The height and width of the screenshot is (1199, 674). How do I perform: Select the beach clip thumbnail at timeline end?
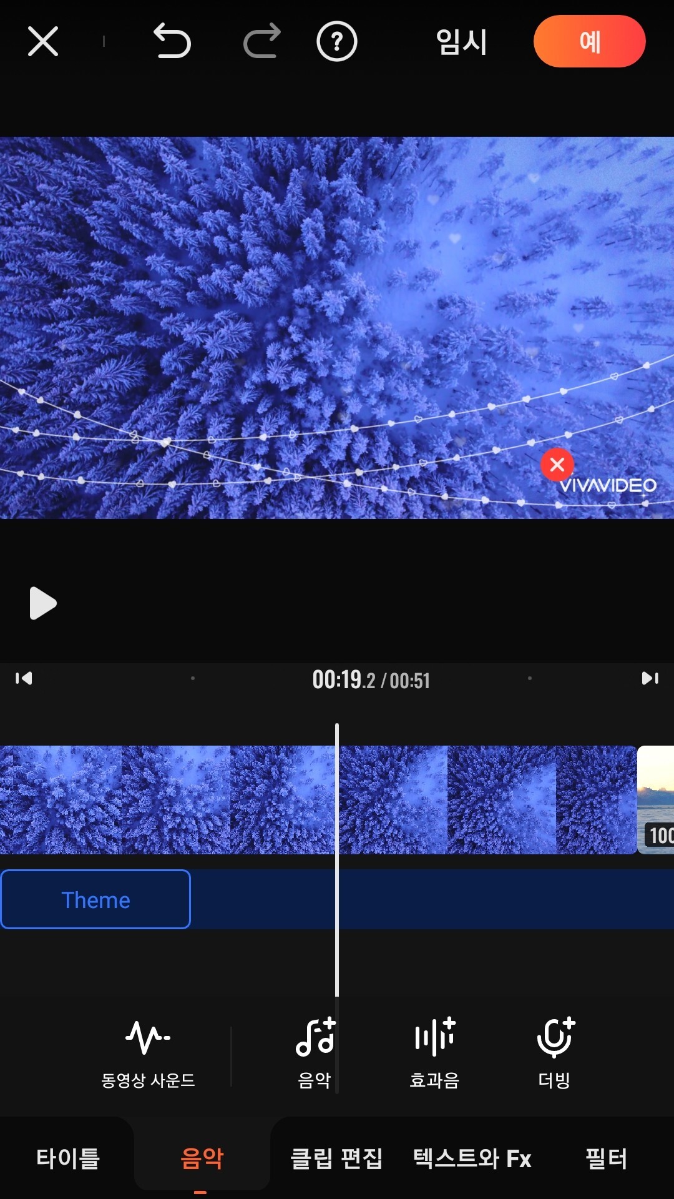(656, 800)
